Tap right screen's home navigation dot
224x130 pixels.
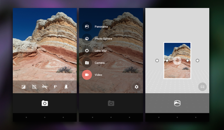[177, 117]
